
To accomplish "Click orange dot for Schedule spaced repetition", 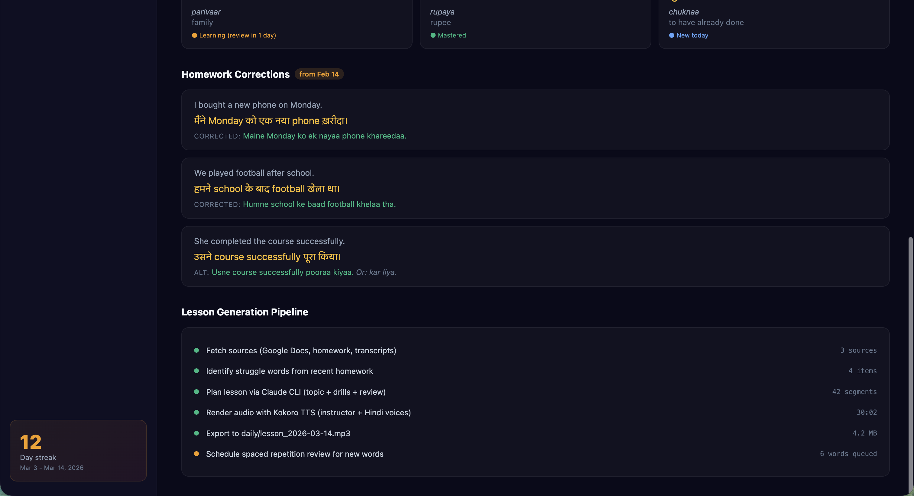I will pos(196,454).
